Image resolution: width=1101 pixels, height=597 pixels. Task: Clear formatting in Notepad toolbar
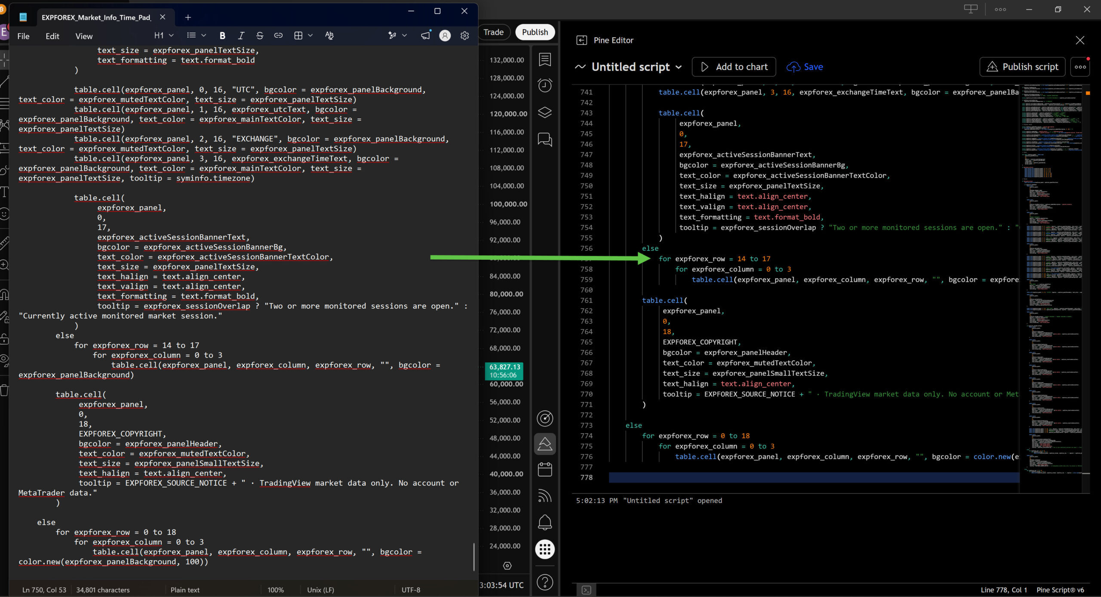329,36
